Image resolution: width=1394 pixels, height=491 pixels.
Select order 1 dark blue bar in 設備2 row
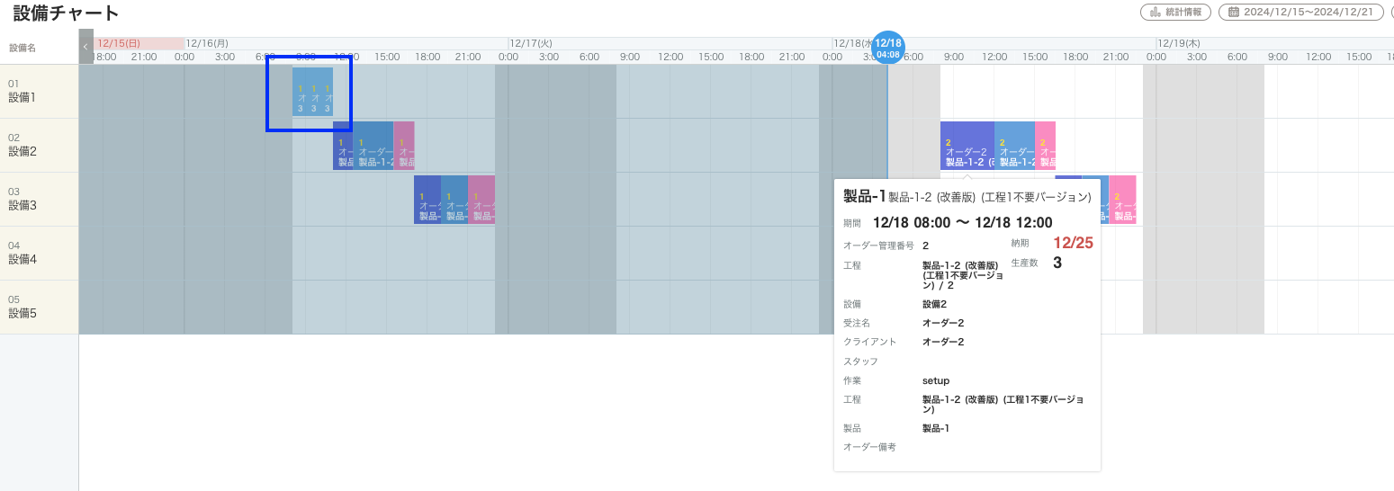(x=343, y=146)
